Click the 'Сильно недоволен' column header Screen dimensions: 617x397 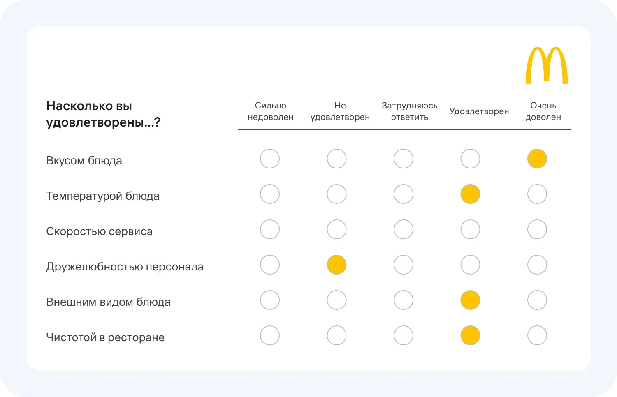270,111
